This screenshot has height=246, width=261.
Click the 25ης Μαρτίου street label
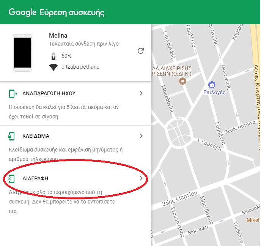coord(180,199)
